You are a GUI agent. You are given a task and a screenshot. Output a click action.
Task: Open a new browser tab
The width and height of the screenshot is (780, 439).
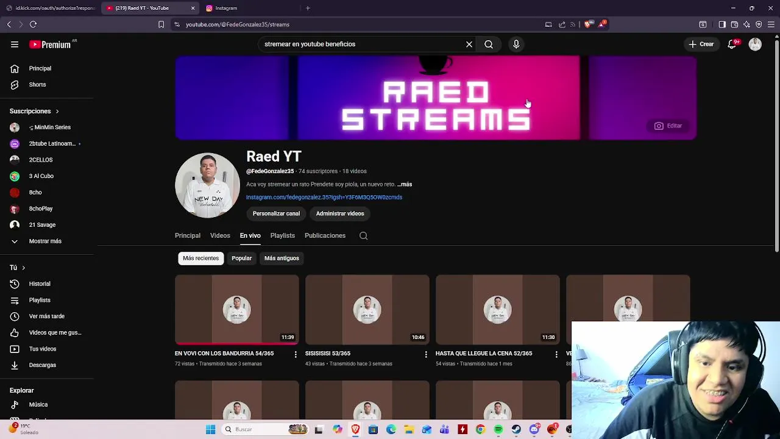pyautogui.click(x=308, y=8)
